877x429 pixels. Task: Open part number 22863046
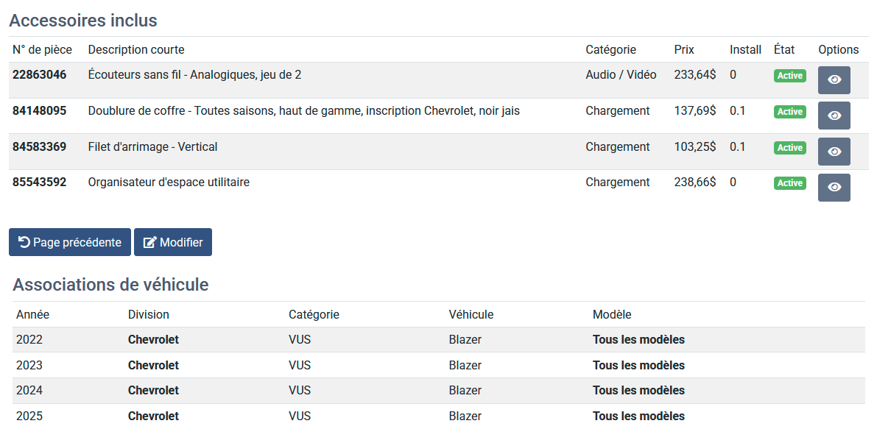pos(39,75)
